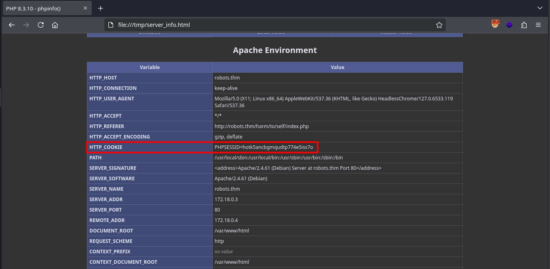The image size is (550, 269).
Task: Open the browser home page
Action: 55,25
